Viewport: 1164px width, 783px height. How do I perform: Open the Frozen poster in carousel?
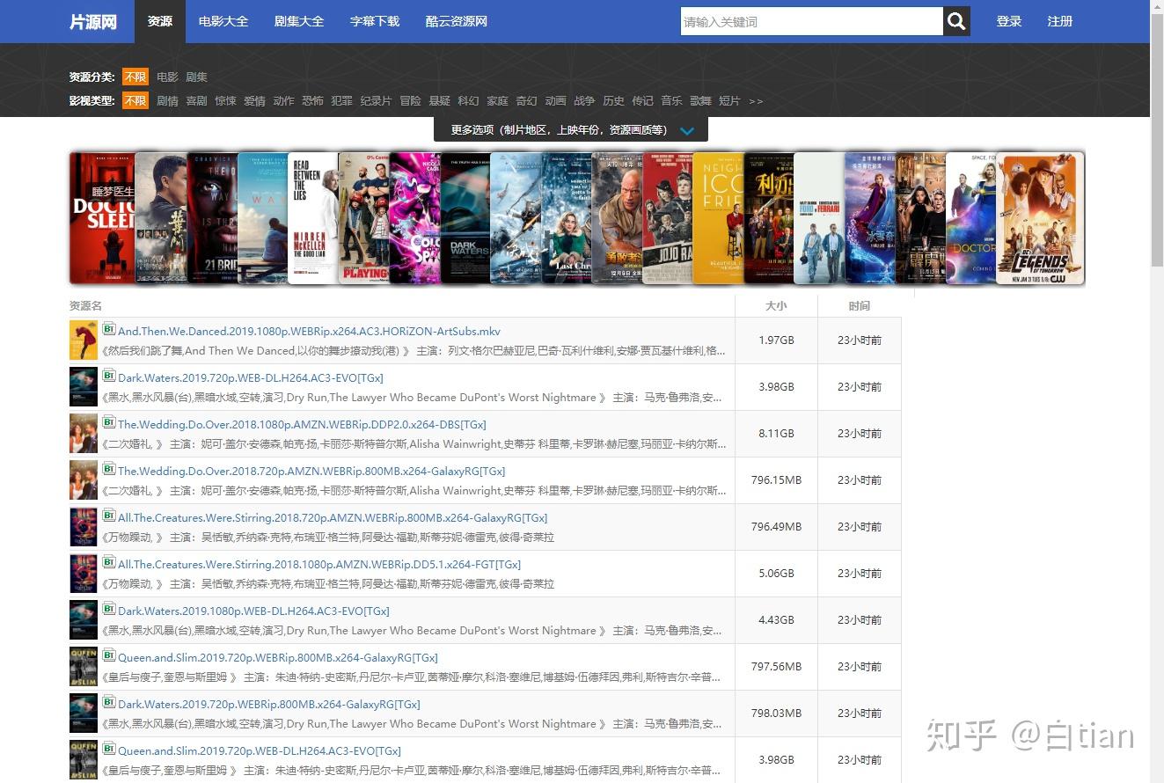pyautogui.click(x=870, y=218)
